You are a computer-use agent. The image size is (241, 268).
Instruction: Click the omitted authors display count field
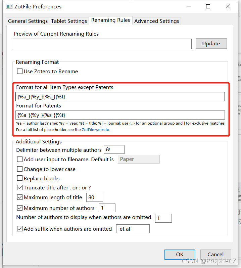tap(163, 218)
